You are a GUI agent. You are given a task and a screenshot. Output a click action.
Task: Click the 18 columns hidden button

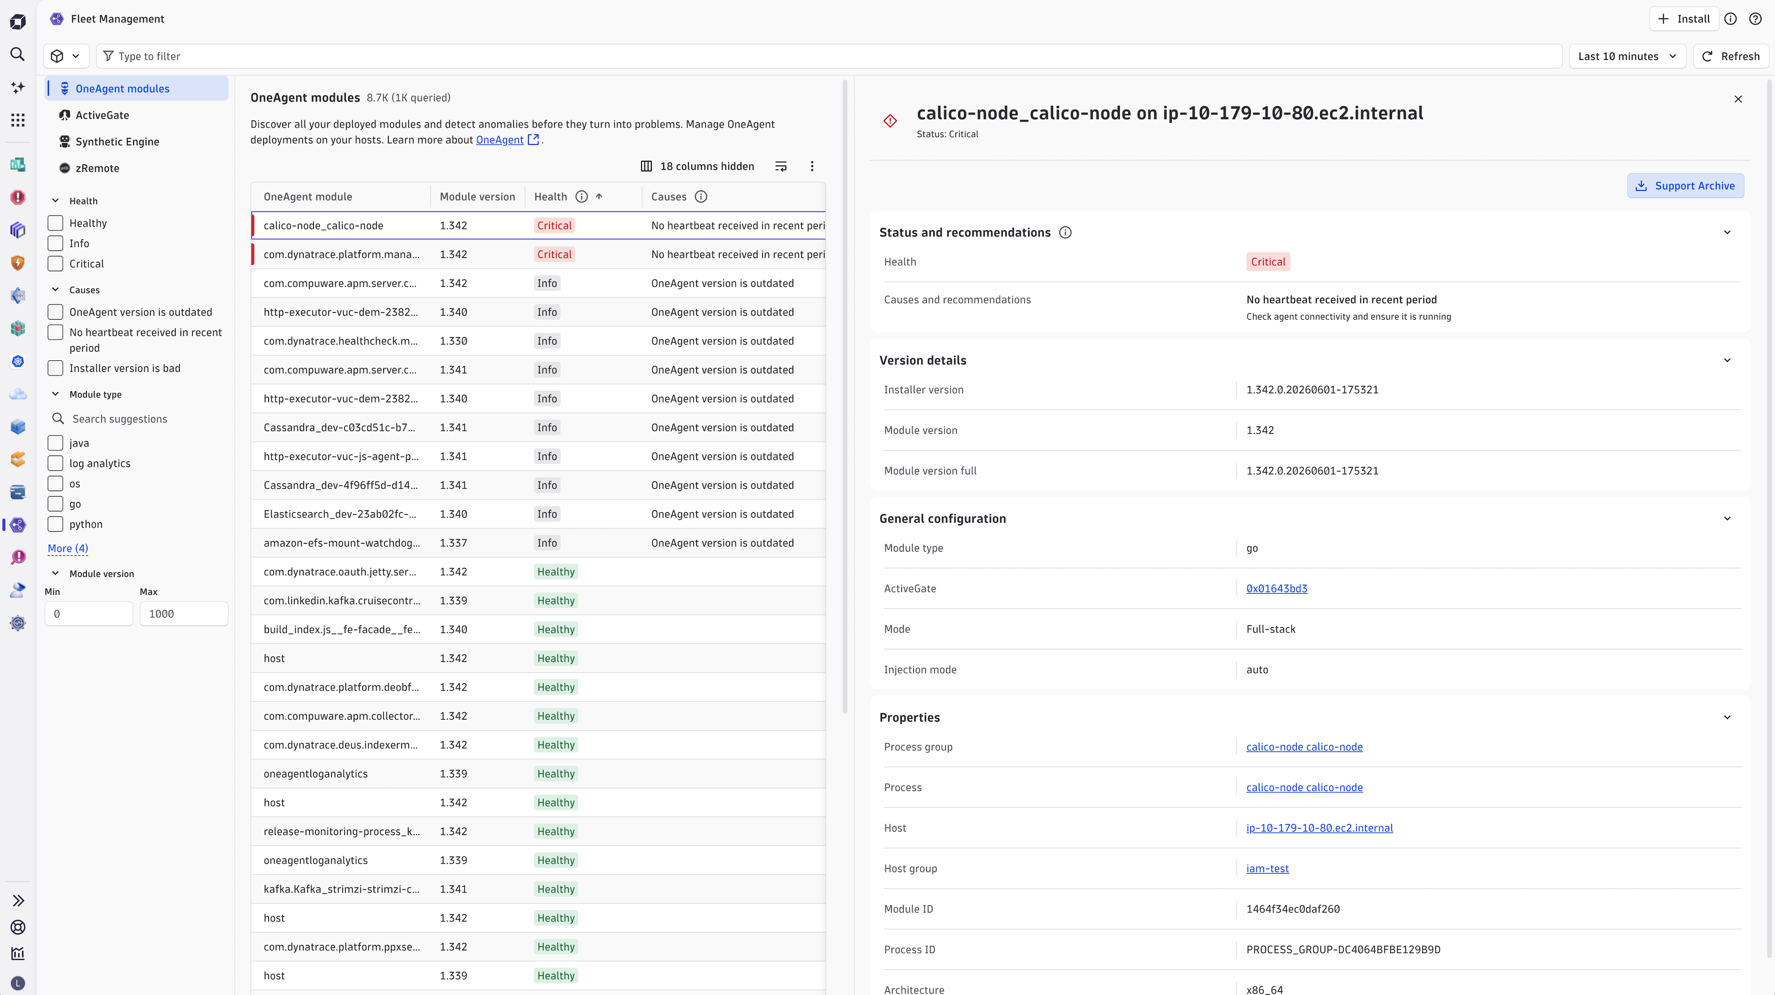point(698,167)
